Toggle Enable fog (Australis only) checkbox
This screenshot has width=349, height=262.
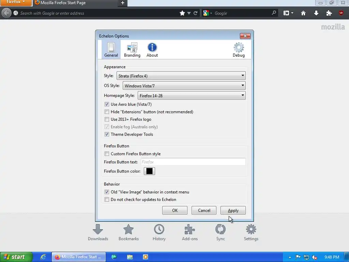pyautogui.click(x=107, y=127)
